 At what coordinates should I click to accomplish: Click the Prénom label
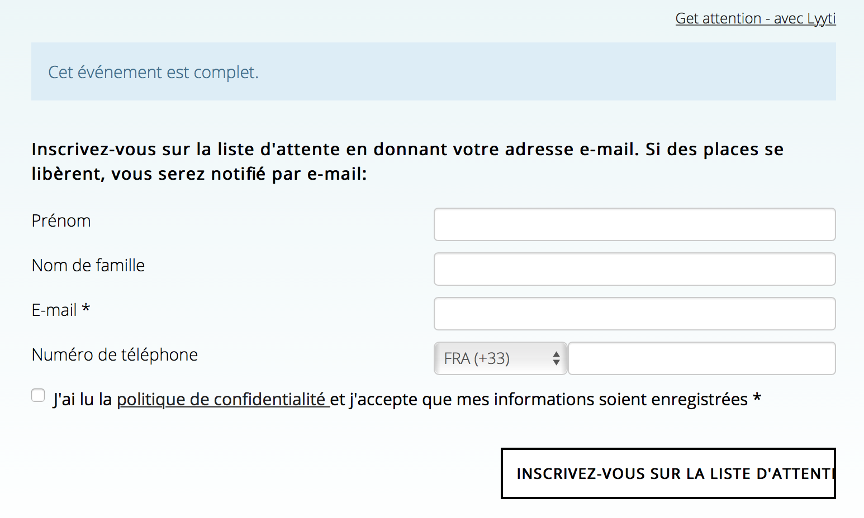pyautogui.click(x=61, y=221)
